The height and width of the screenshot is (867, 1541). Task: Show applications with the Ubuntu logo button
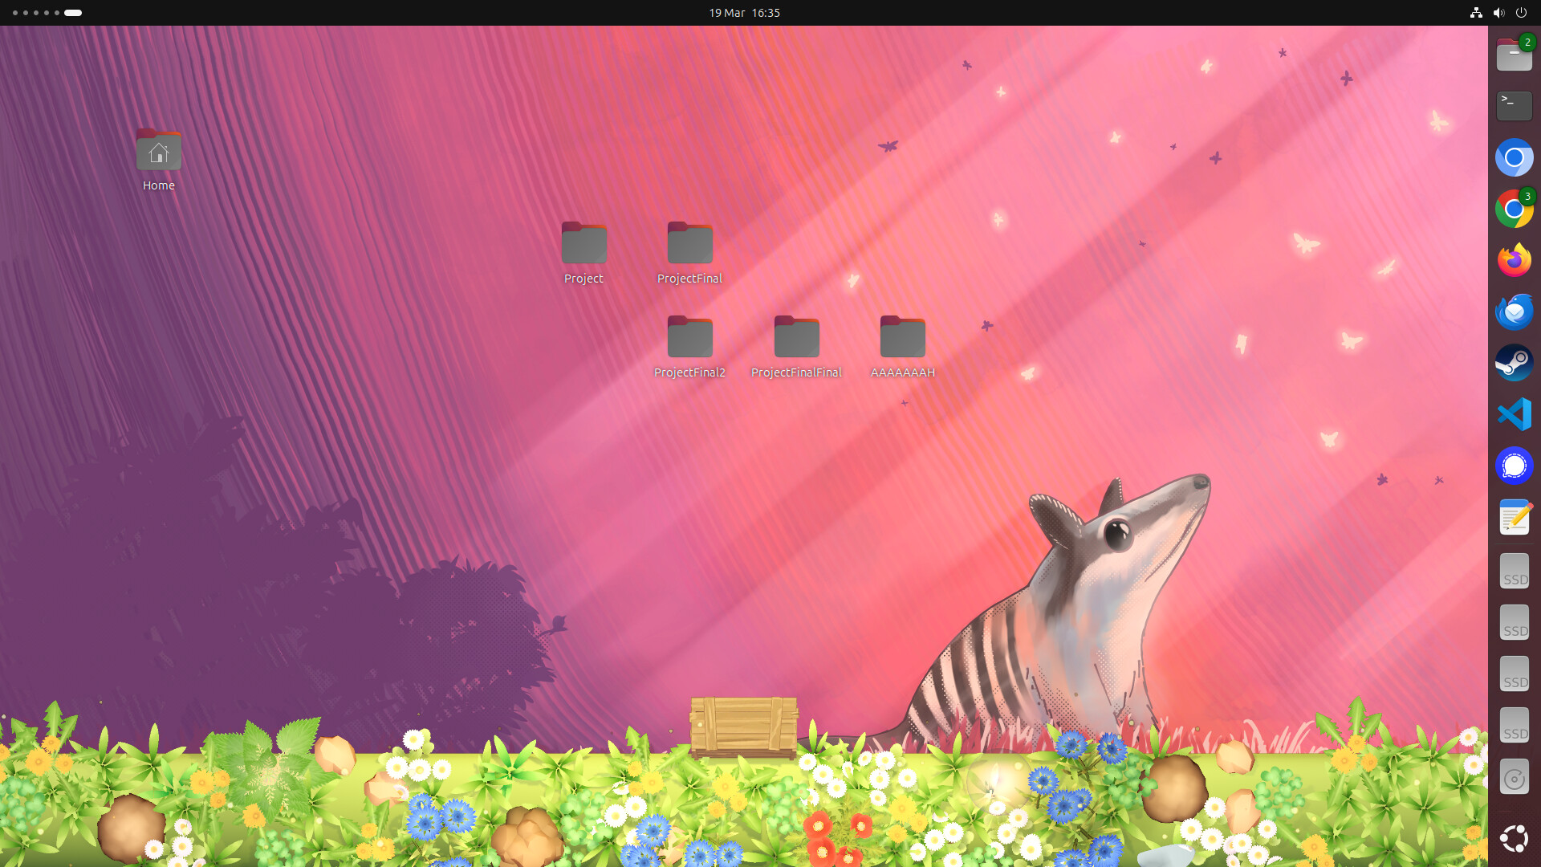point(1514,838)
